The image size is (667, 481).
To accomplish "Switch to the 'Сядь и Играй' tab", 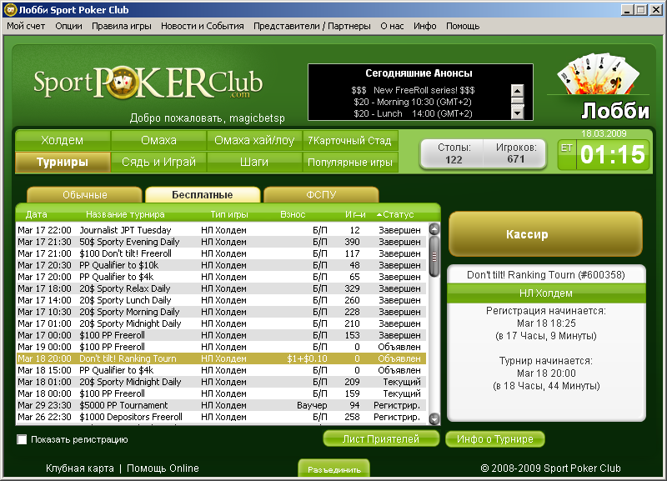I will click(158, 162).
